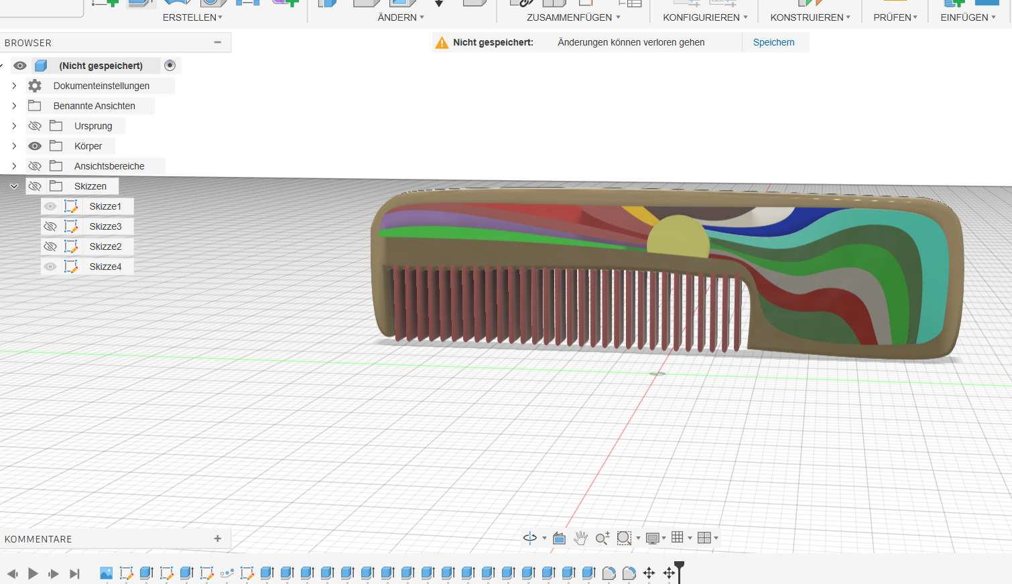Step timeline back one feature
Viewport: 1012px width, 584px height.
(x=13, y=573)
